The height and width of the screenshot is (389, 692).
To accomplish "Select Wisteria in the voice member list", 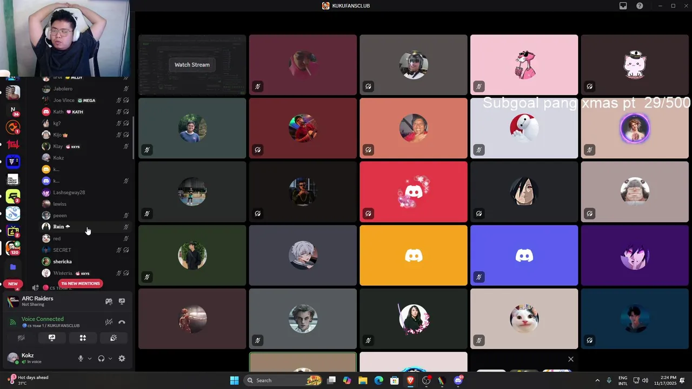I will (x=86, y=273).
